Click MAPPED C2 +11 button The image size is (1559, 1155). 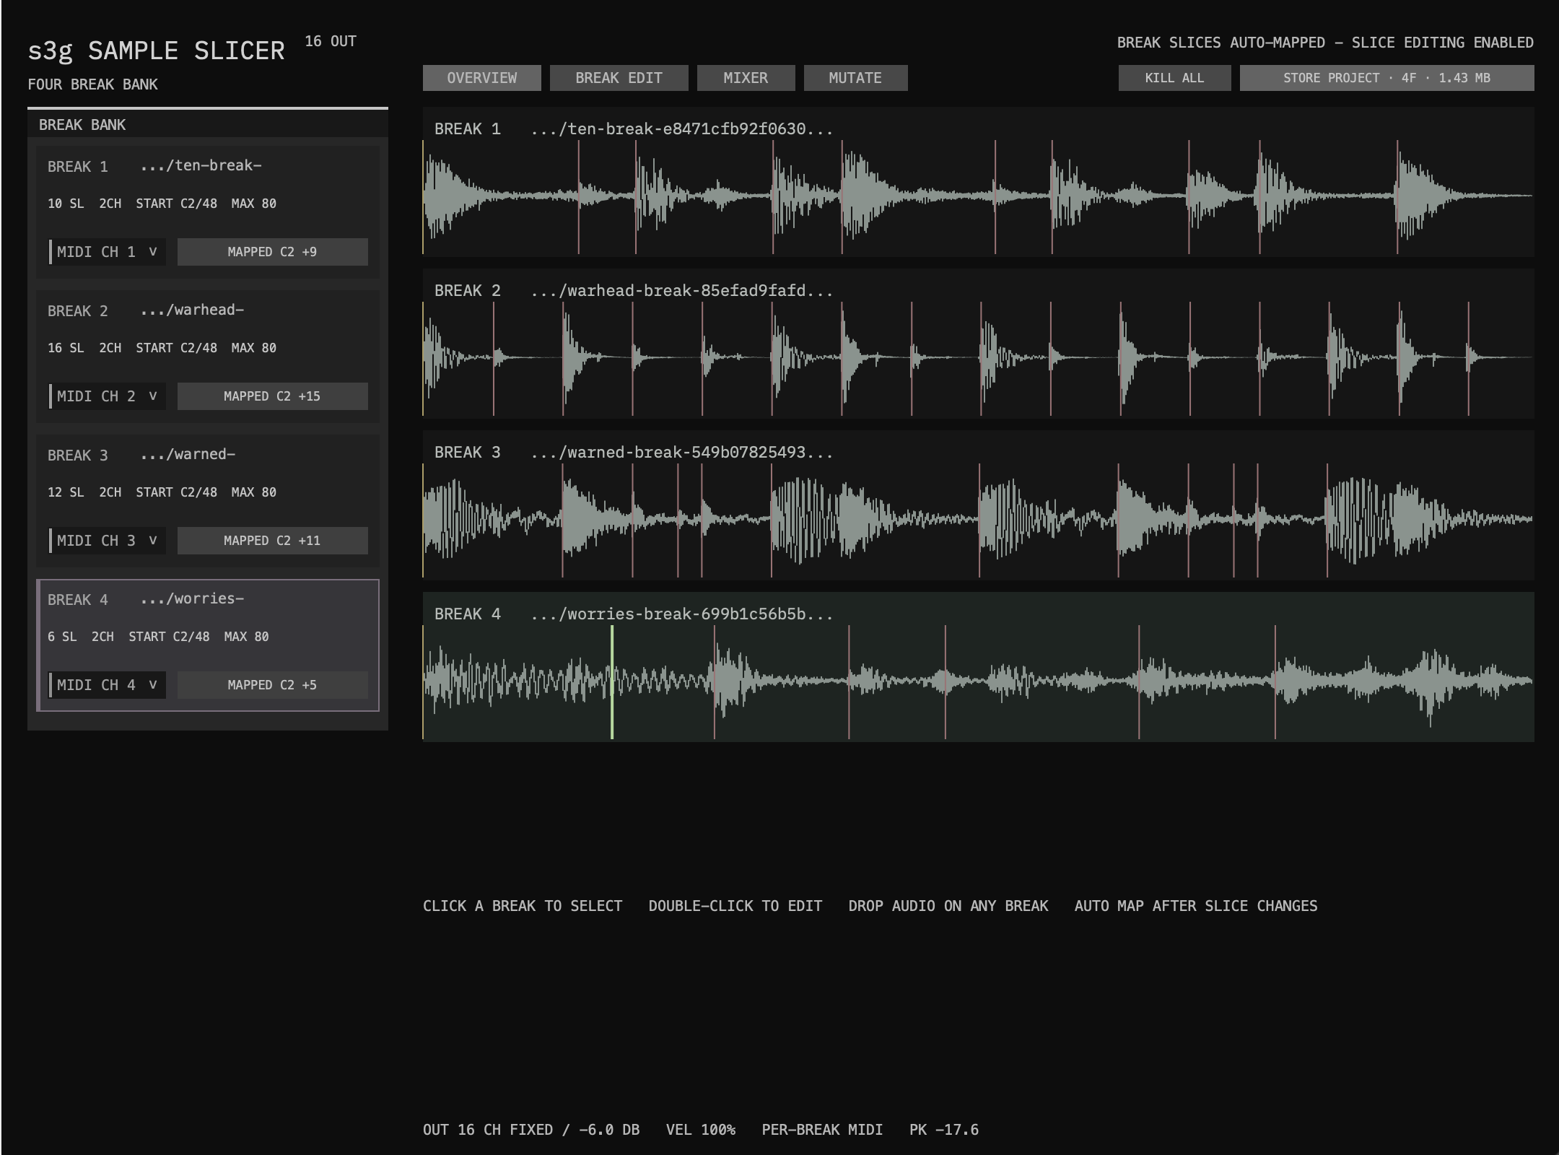click(272, 541)
